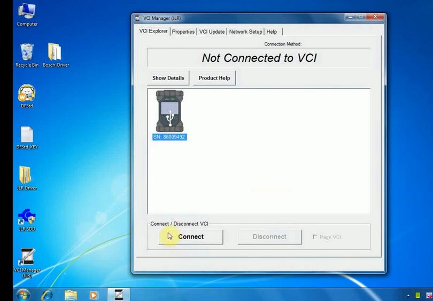Select the VCI Manager (JLR) desktop shortcut
This screenshot has width=433, height=301.
[x=27, y=263]
